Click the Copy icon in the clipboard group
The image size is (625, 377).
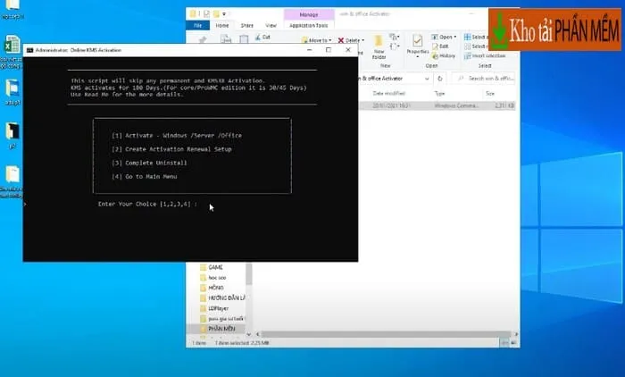coord(226,39)
